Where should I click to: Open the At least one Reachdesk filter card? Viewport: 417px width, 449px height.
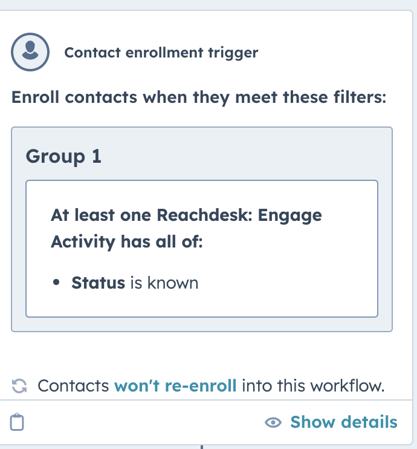pyautogui.click(x=202, y=249)
